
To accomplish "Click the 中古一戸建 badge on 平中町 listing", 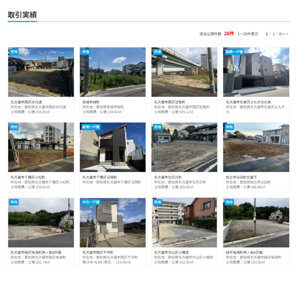I will coord(91,202).
